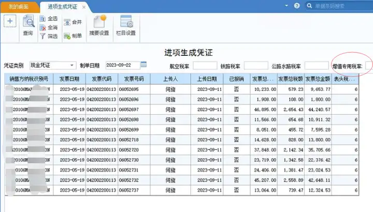
Task: Sort by 发票日期 column header
Action: [69, 79]
